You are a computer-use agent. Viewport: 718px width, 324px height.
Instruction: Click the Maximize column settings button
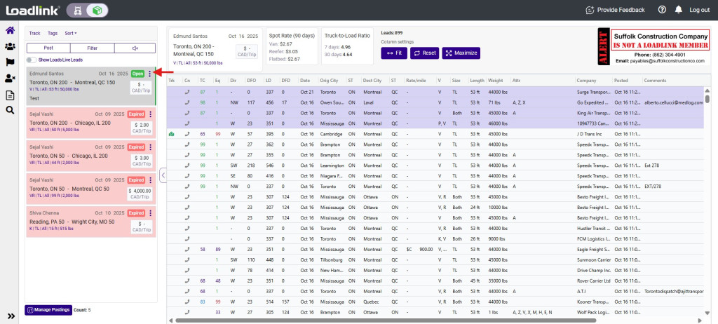[x=461, y=53]
